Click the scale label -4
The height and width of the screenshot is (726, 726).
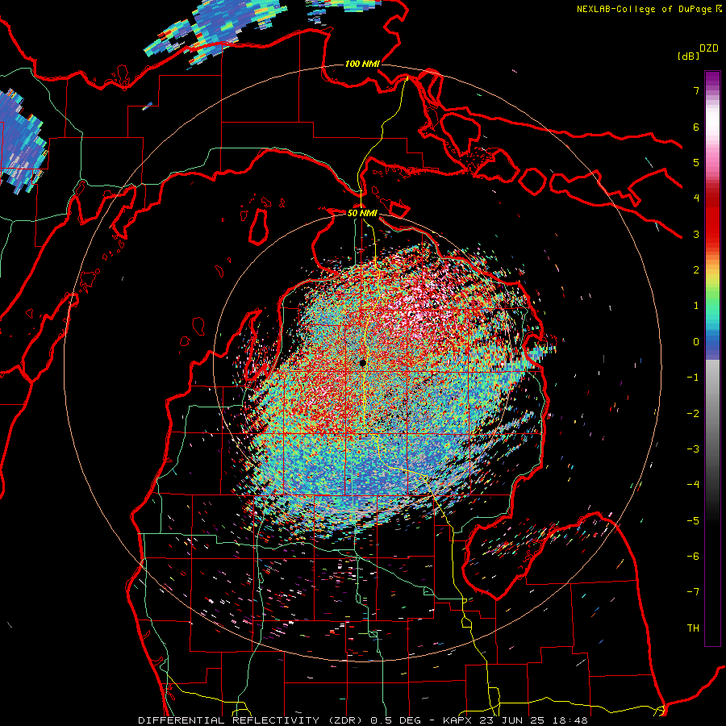693,485
